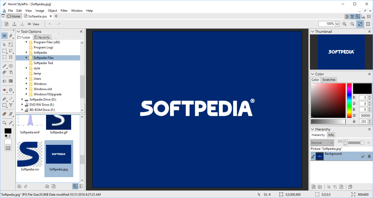The image size is (373, 198).
Task: Click the View button in toolbar
Action: pyautogui.click(x=33, y=24)
